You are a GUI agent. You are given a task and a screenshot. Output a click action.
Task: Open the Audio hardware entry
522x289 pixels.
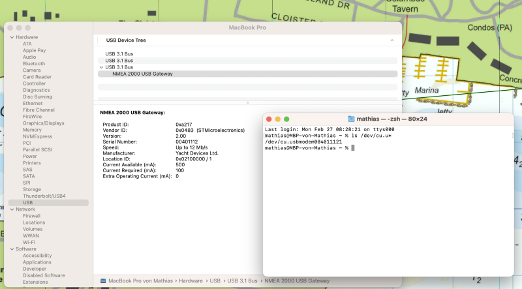pos(29,57)
